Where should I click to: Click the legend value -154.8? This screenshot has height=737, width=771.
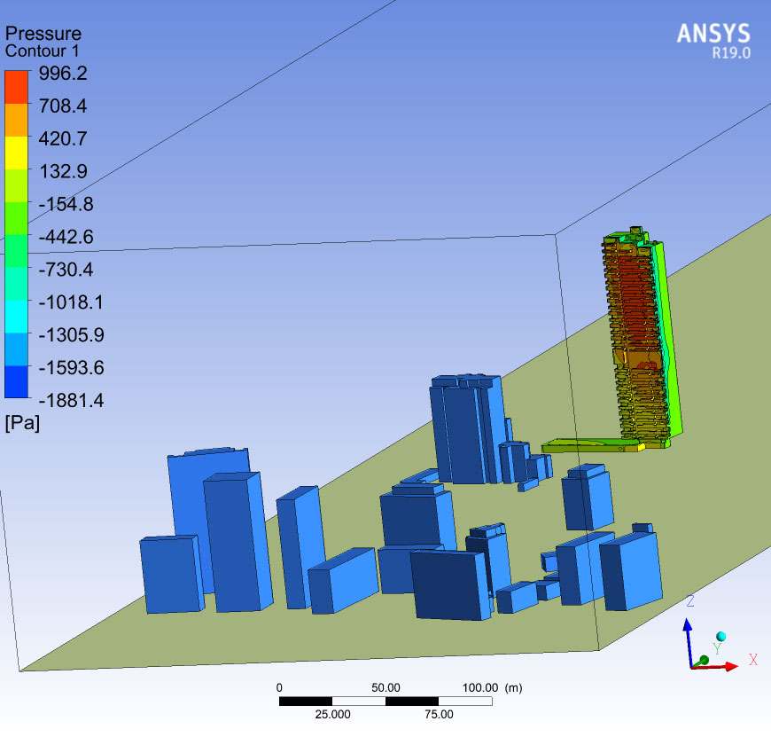[66, 204]
